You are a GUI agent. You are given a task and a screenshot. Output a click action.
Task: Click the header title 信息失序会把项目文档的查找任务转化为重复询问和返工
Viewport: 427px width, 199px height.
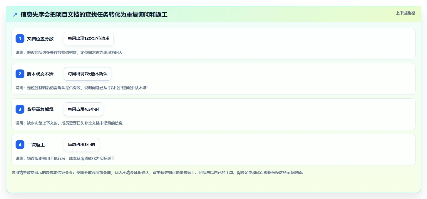[x=94, y=15]
